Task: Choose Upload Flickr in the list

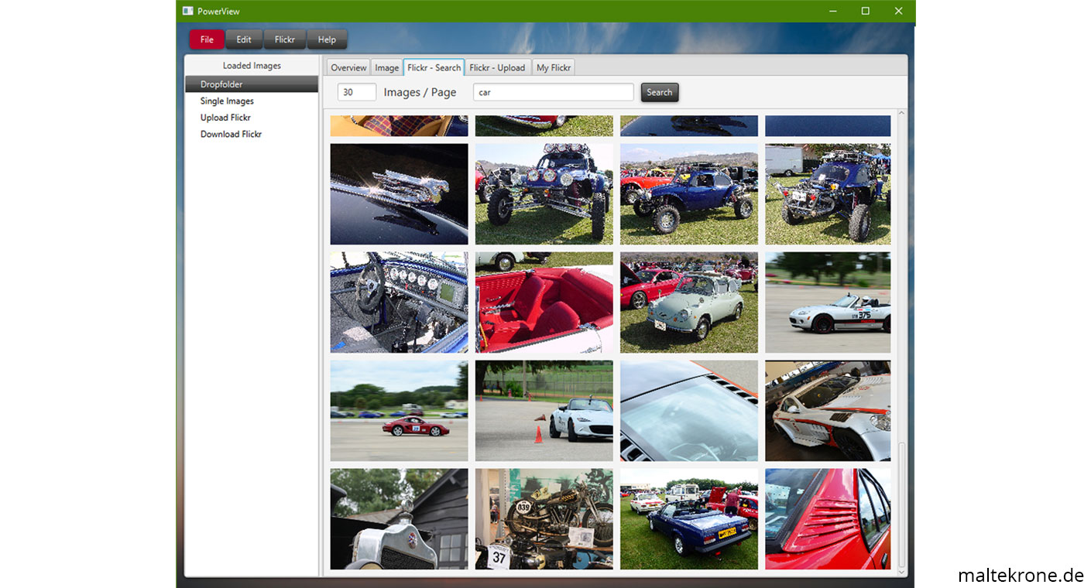Action: coord(252,118)
